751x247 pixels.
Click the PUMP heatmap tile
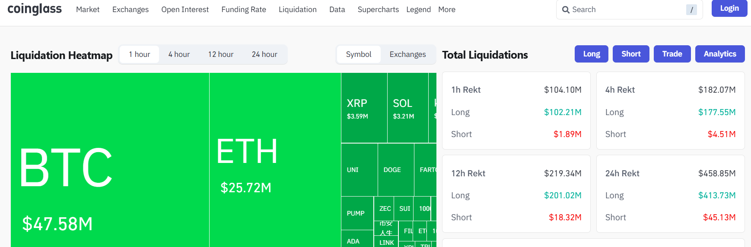coord(357,213)
